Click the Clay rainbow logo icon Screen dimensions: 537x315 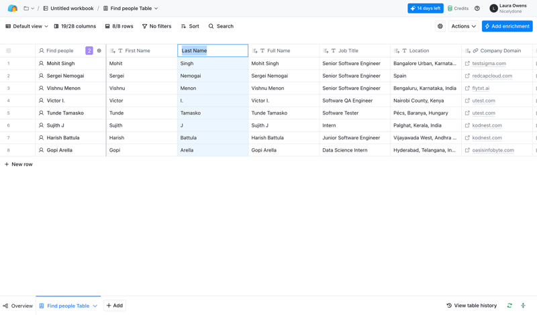pyautogui.click(x=12, y=9)
